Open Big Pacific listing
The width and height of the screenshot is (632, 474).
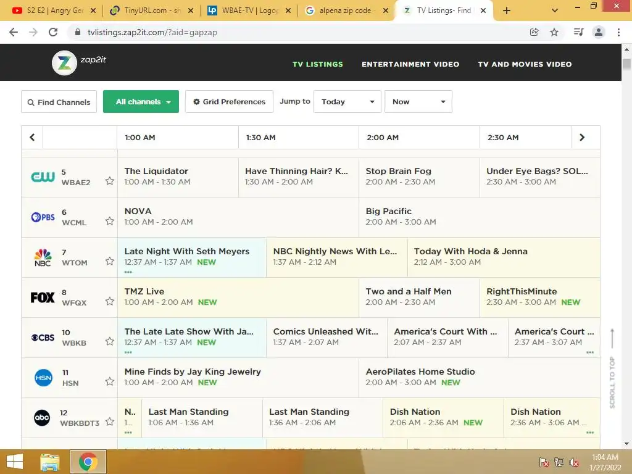tap(479, 217)
